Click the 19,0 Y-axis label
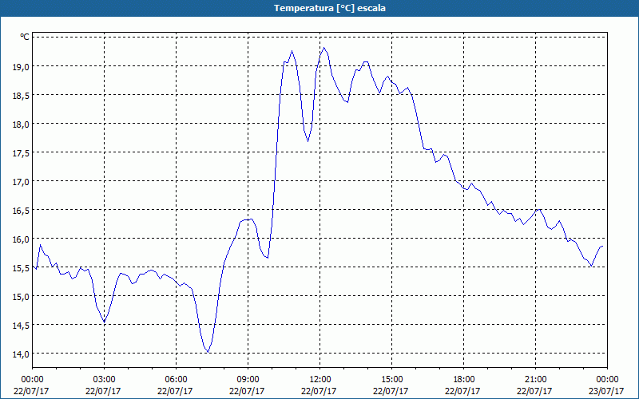Image resolution: width=639 pixels, height=399 pixels. 21,66
